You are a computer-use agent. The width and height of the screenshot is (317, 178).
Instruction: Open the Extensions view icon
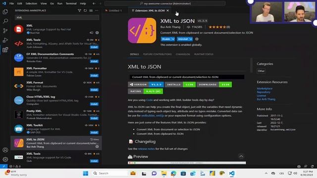click(x=5, y=49)
